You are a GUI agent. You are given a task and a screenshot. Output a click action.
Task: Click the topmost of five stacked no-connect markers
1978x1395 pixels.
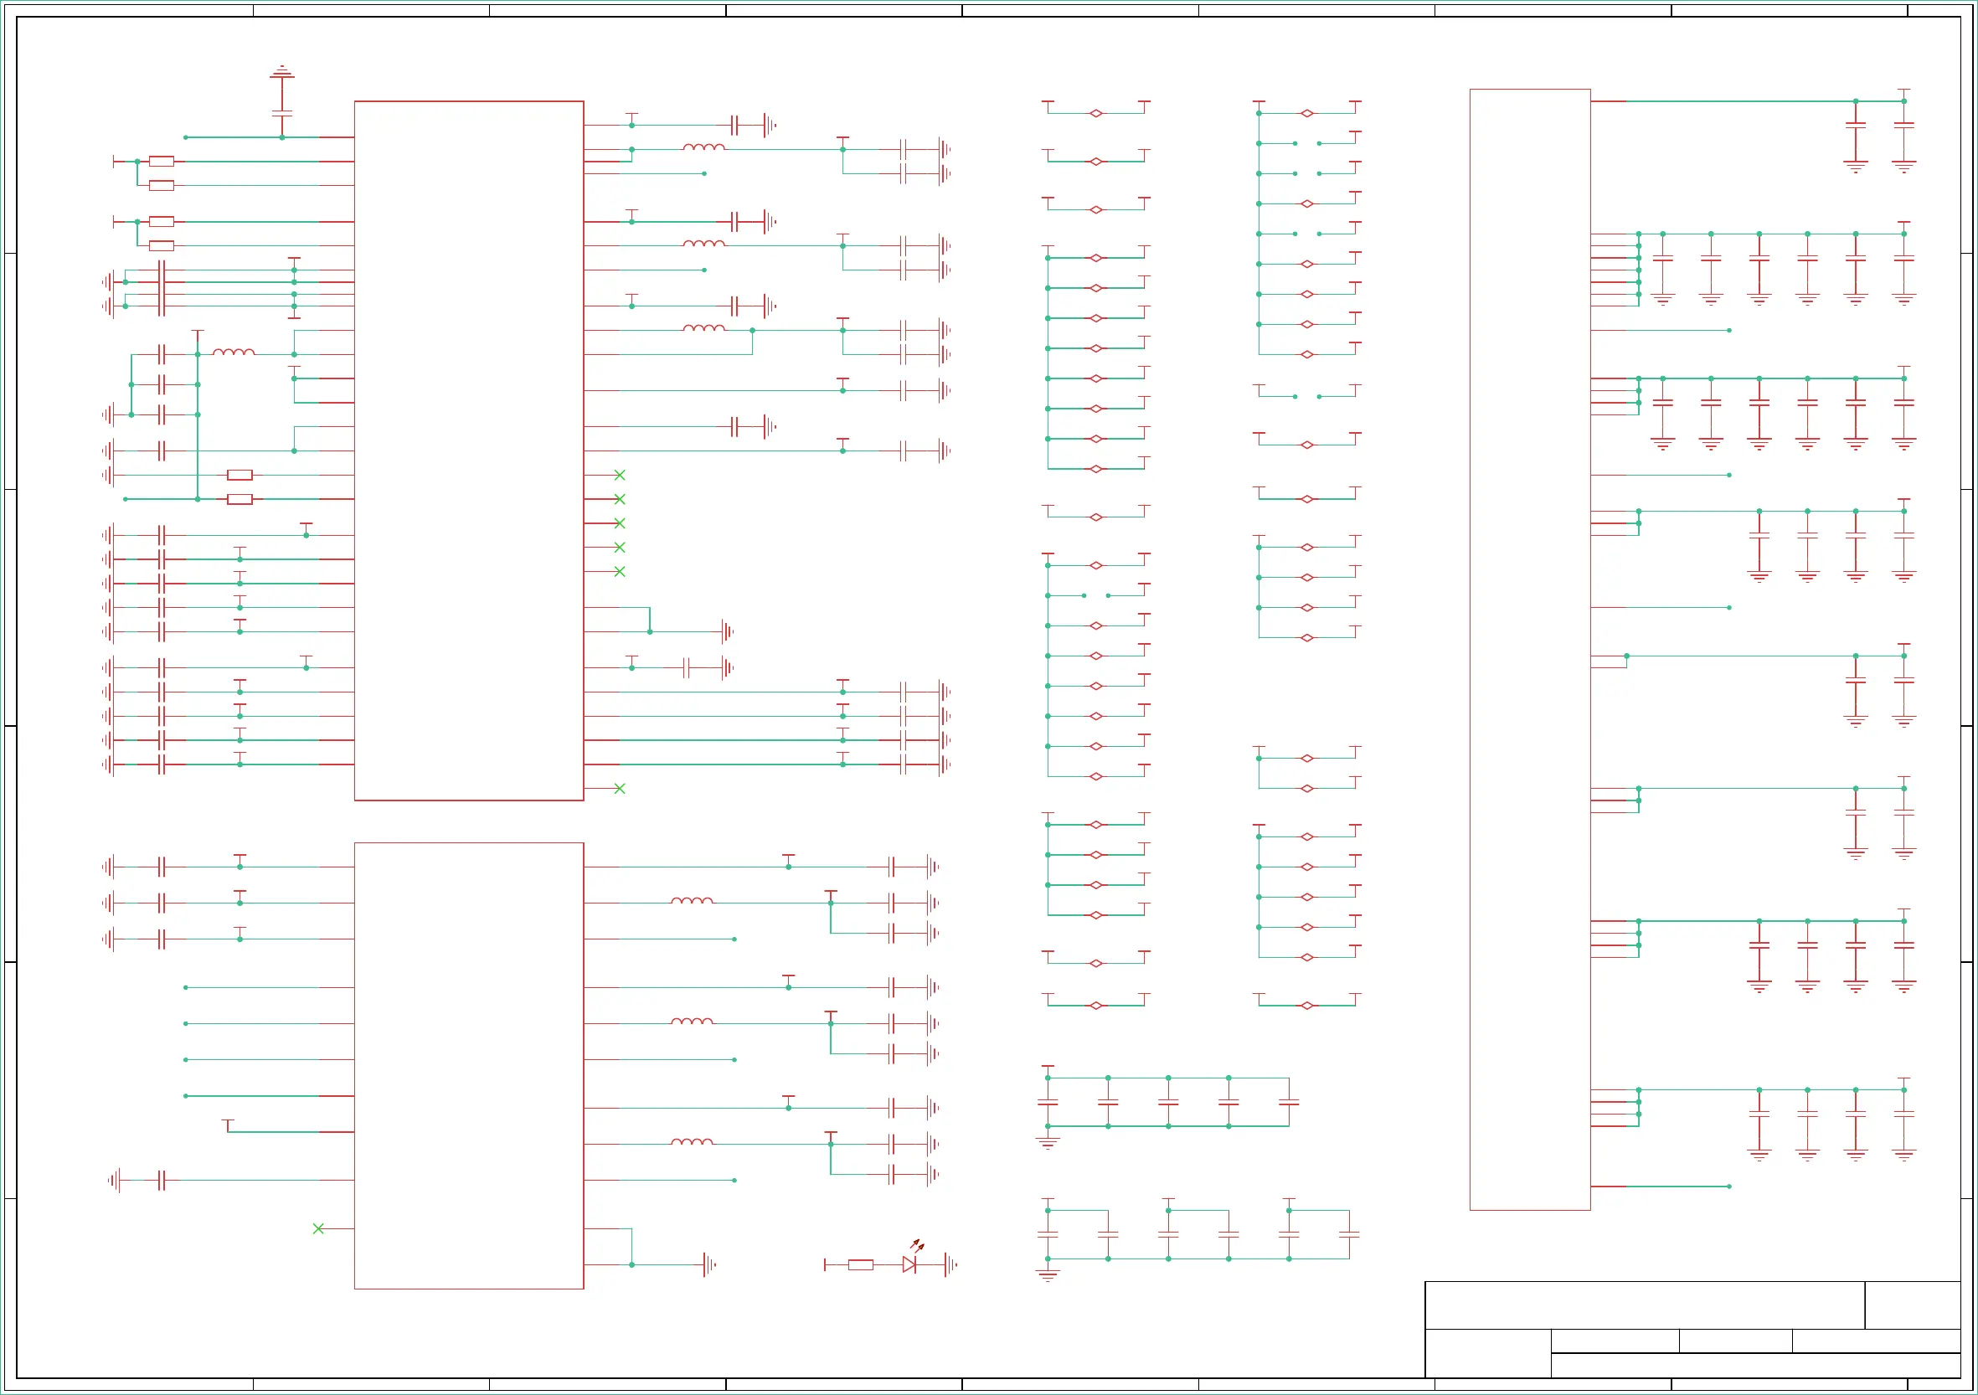(x=620, y=475)
